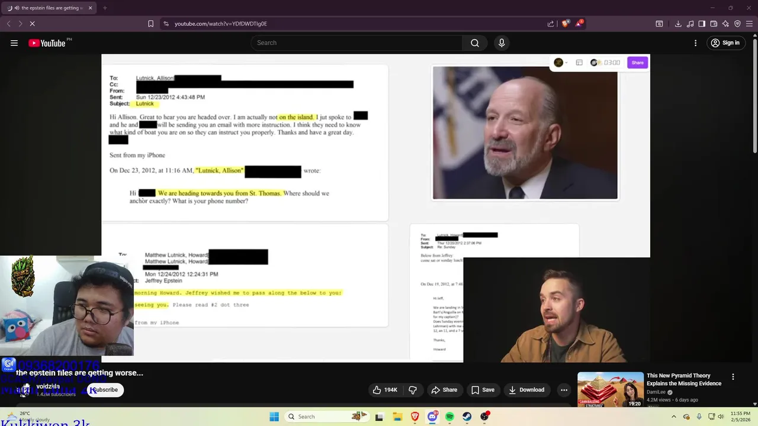Go back with the browser back arrow

click(x=9, y=24)
